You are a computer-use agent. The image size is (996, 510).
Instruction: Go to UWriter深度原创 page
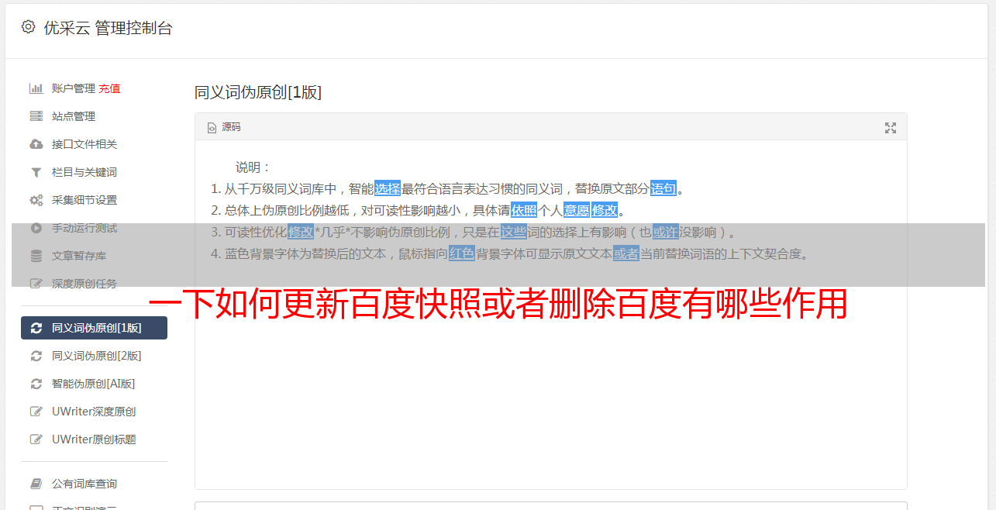[94, 412]
